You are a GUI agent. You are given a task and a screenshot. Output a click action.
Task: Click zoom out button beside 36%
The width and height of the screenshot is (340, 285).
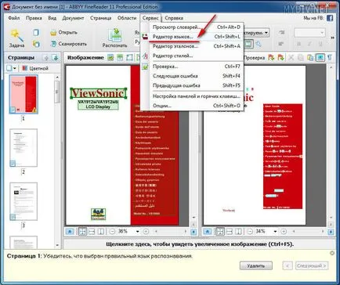click(112, 232)
